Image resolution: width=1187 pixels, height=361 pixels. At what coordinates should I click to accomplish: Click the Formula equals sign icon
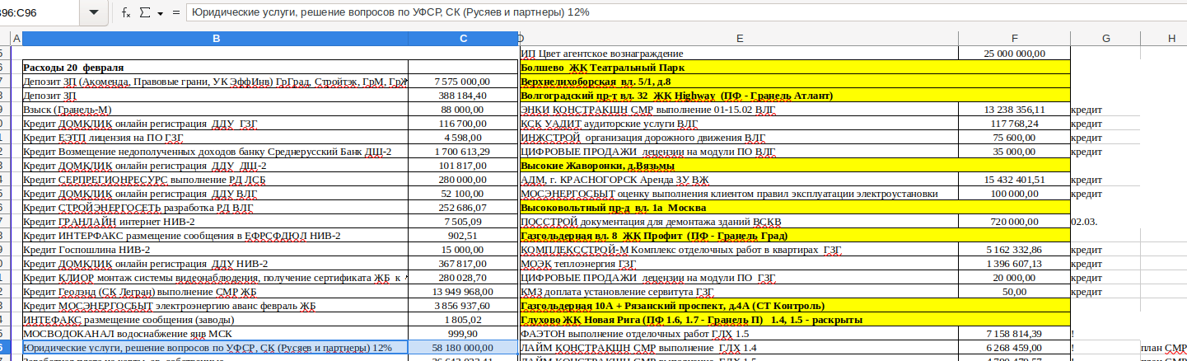(175, 12)
